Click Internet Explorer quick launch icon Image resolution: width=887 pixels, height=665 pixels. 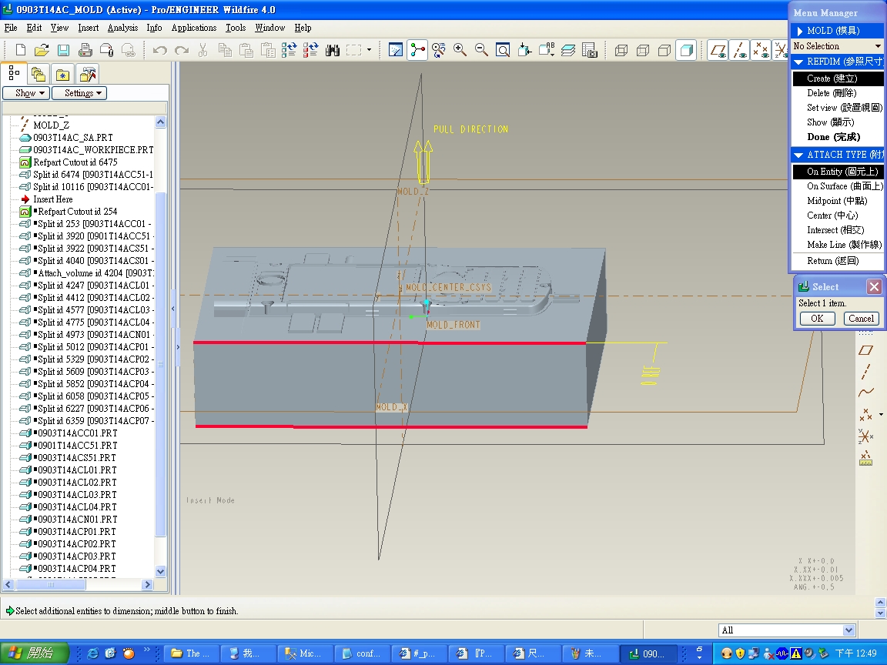pyautogui.click(x=92, y=653)
